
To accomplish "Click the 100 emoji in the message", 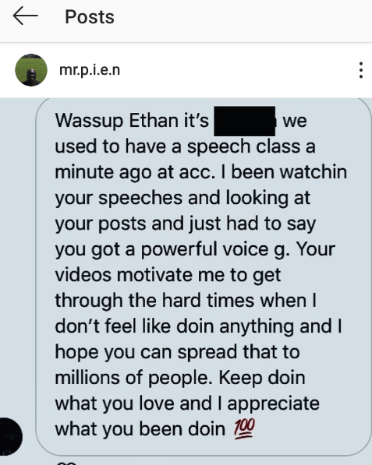I will pyautogui.click(x=245, y=429).
